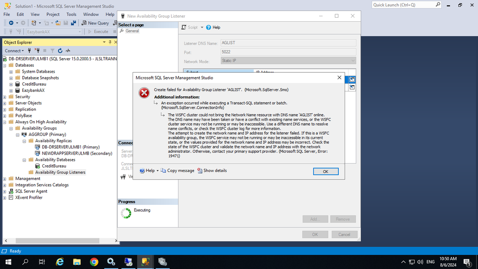
Task: Select the General page in listener dialog
Action: (132, 31)
